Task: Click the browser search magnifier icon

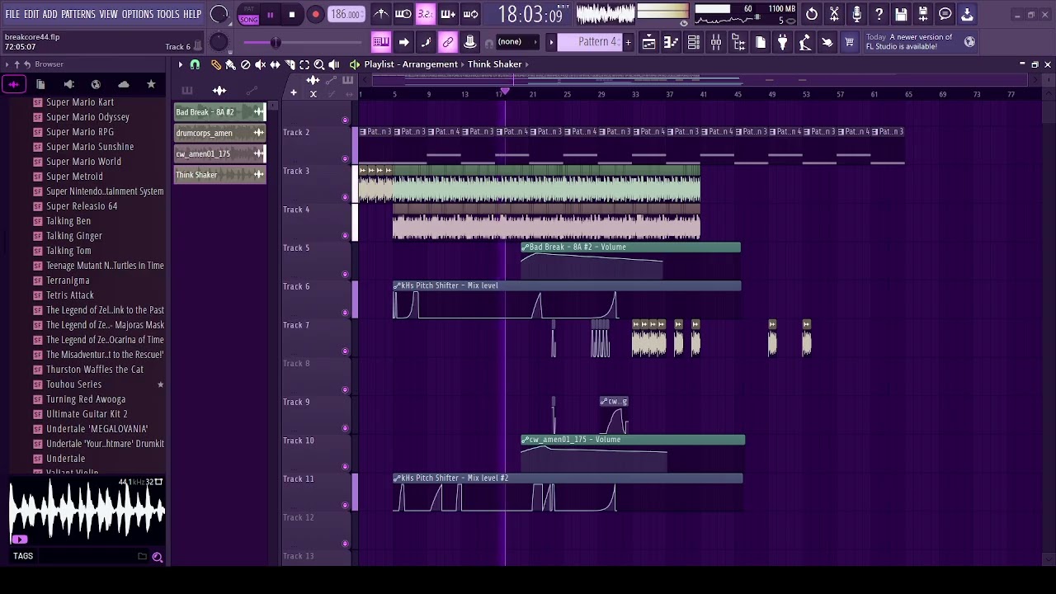Action: pos(157,557)
